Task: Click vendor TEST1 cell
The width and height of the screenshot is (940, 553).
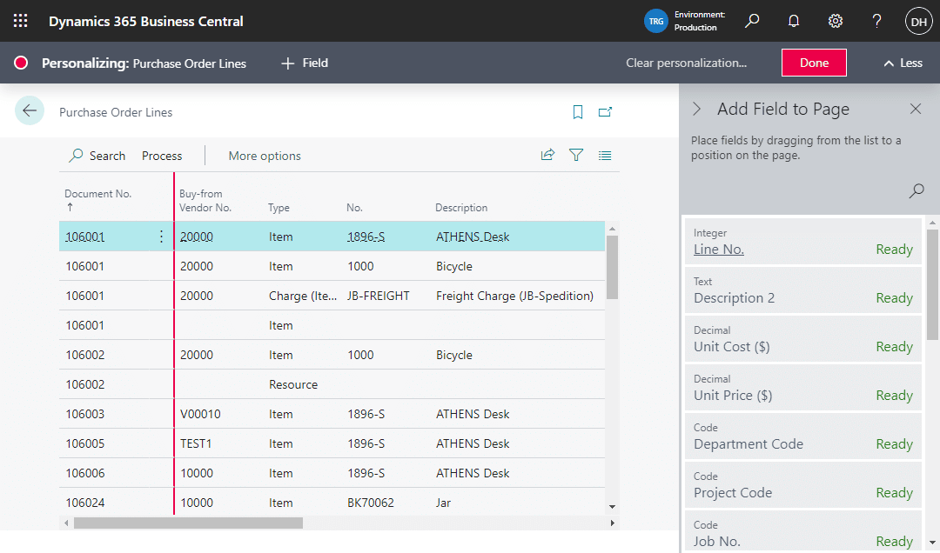Action: click(x=196, y=443)
